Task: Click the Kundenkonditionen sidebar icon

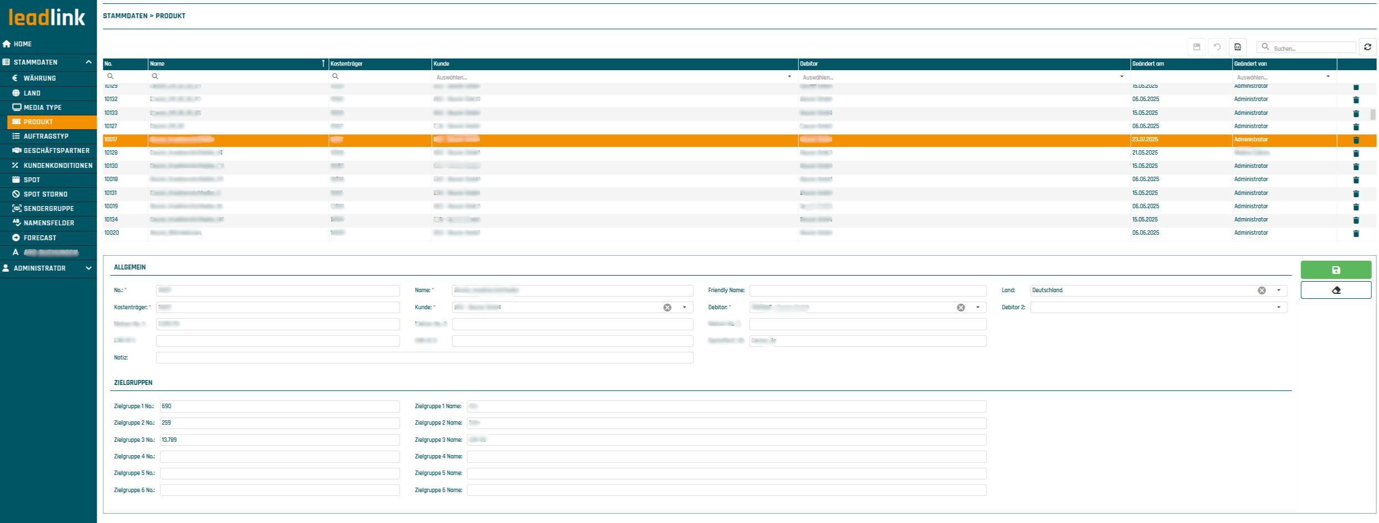Action: (15, 165)
